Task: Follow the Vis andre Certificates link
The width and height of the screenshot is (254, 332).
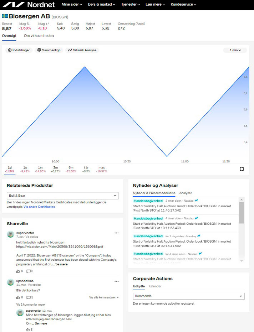Action: click(x=39, y=207)
